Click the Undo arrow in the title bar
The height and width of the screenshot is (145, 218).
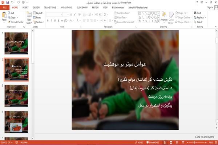[x=12, y=2]
